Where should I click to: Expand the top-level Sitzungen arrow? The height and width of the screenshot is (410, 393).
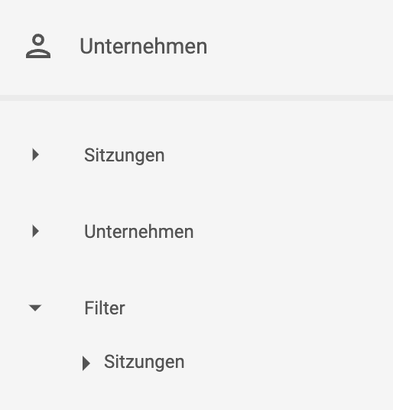point(35,155)
